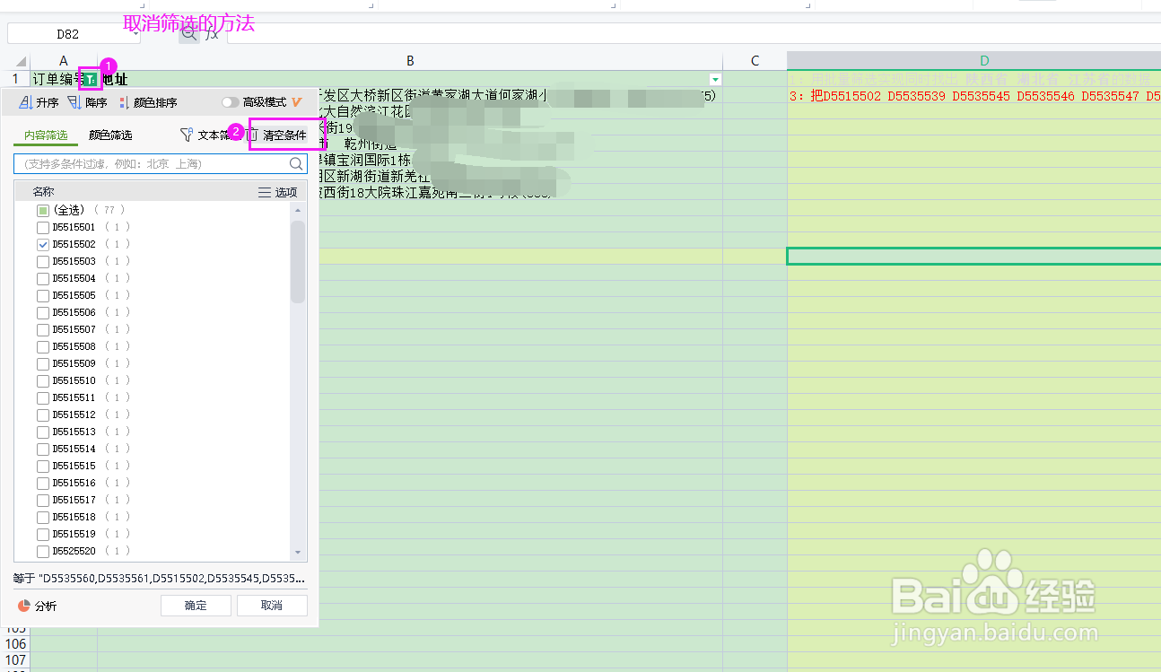The width and height of the screenshot is (1161, 672).
Task: Click the filter list scroll-up arrow
Action: click(297, 209)
